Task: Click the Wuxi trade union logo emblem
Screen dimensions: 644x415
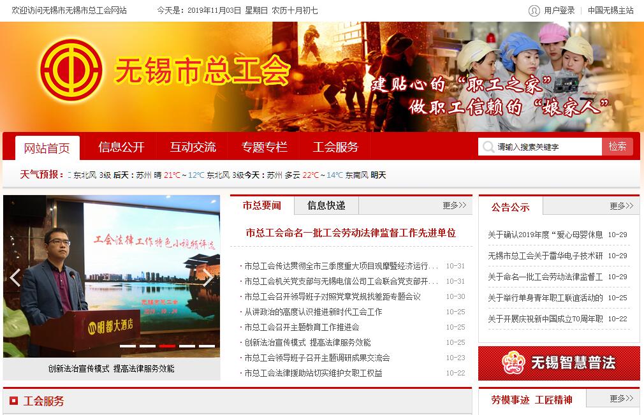Action: (71, 70)
